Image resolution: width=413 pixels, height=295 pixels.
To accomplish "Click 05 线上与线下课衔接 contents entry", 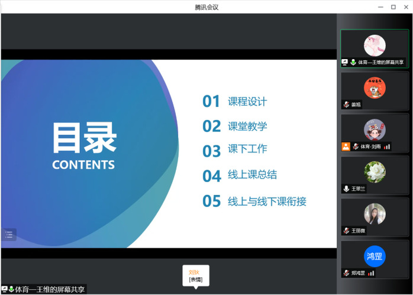I will pos(254,202).
